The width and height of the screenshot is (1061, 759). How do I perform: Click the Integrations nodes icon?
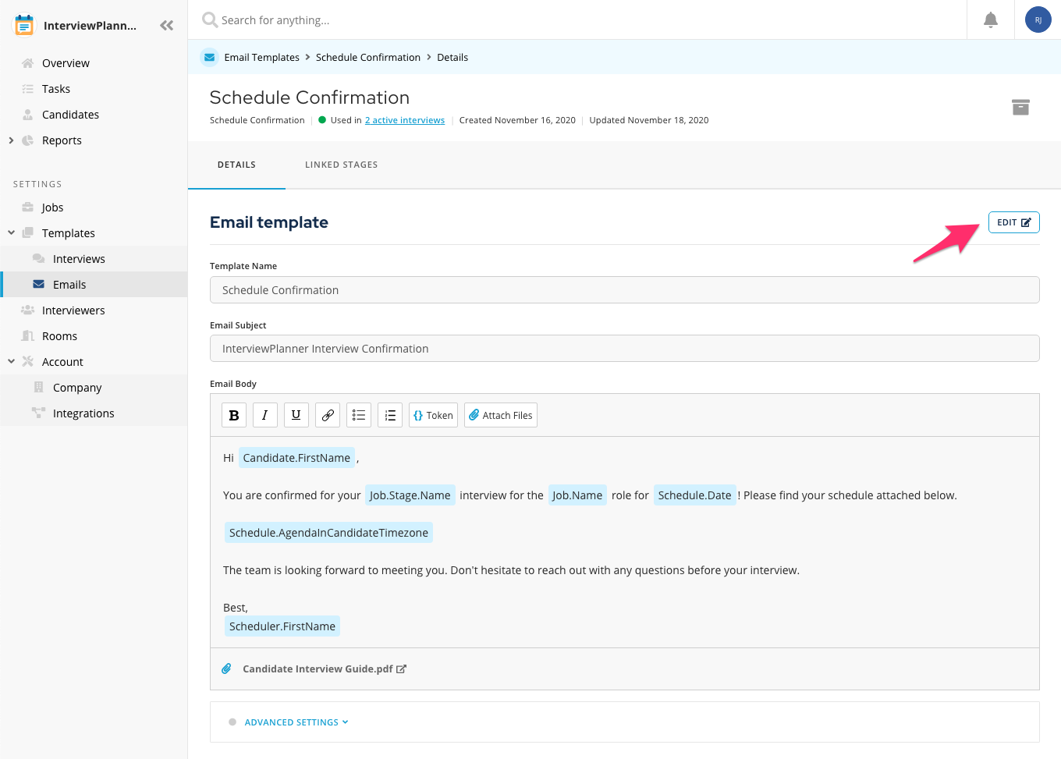[x=38, y=413]
